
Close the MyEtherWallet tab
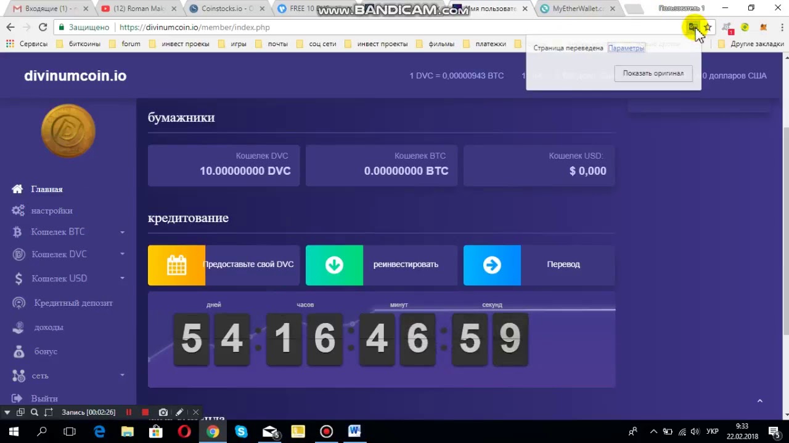click(x=613, y=9)
